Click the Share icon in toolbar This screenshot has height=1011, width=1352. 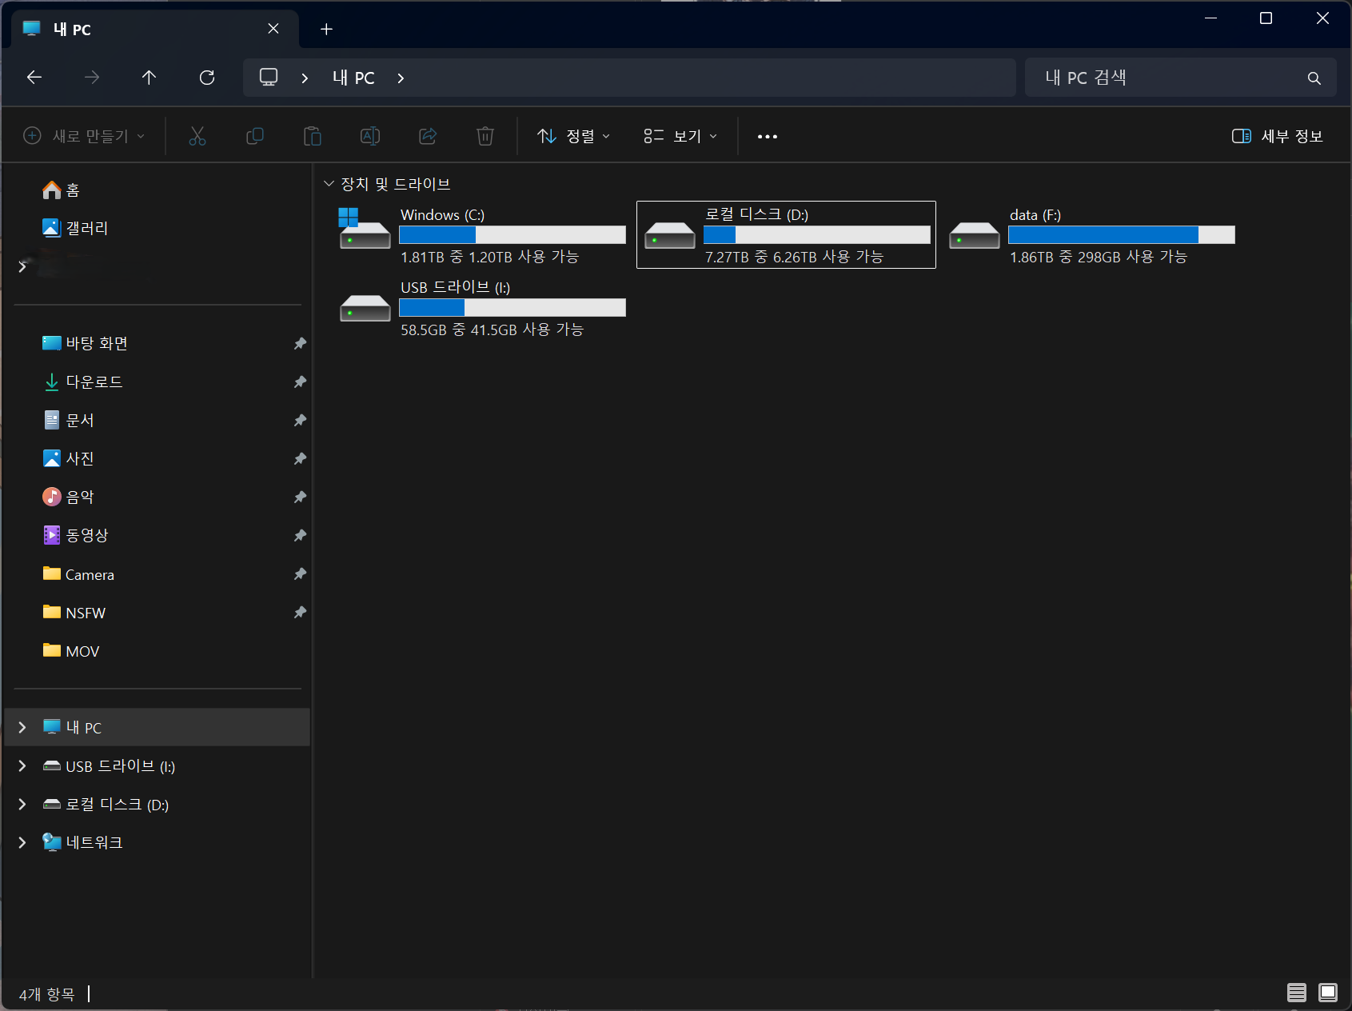tap(428, 136)
